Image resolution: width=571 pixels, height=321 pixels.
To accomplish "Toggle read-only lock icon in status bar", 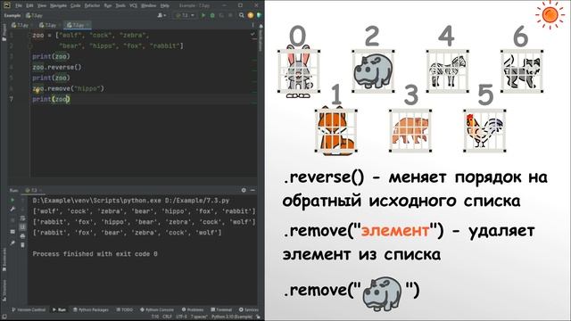I will 258,317.
